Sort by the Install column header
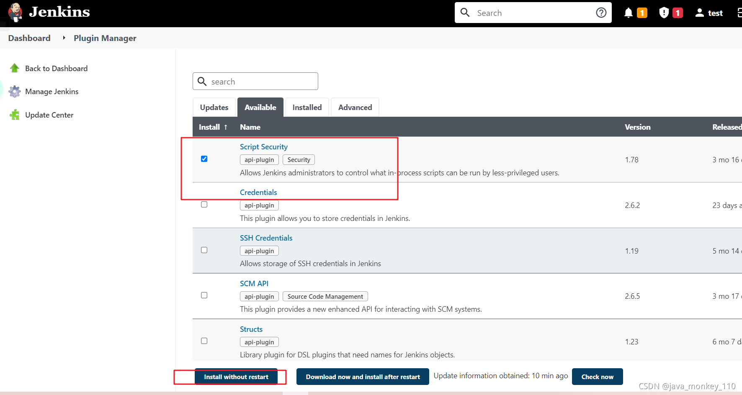The image size is (742, 395). 213,127
